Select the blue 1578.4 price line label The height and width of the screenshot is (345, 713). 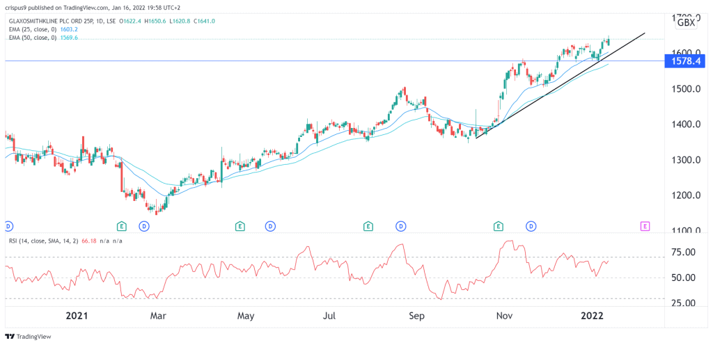(x=685, y=61)
